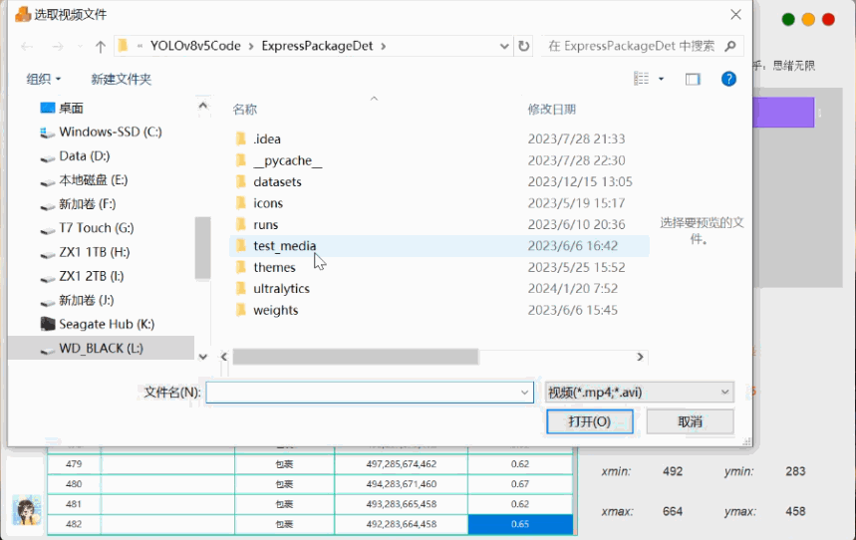Change the view layout icon
The image size is (856, 540).
pyautogui.click(x=642, y=79)
